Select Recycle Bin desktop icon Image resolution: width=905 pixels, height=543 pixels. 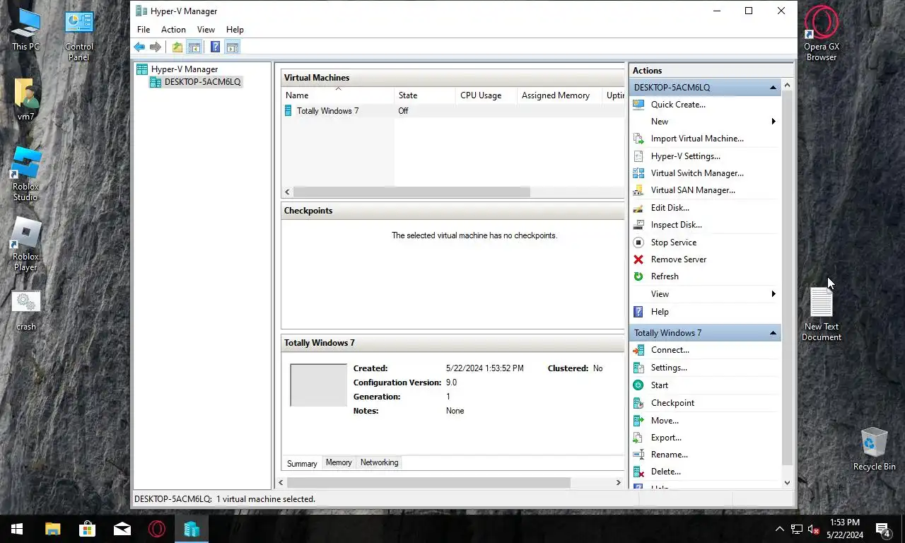[x=875, y=448]
